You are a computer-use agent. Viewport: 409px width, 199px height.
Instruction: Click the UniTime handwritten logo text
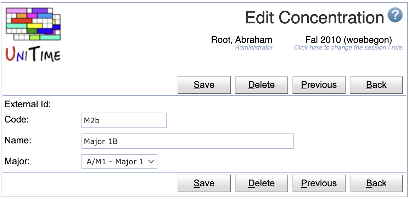point(33,54)
